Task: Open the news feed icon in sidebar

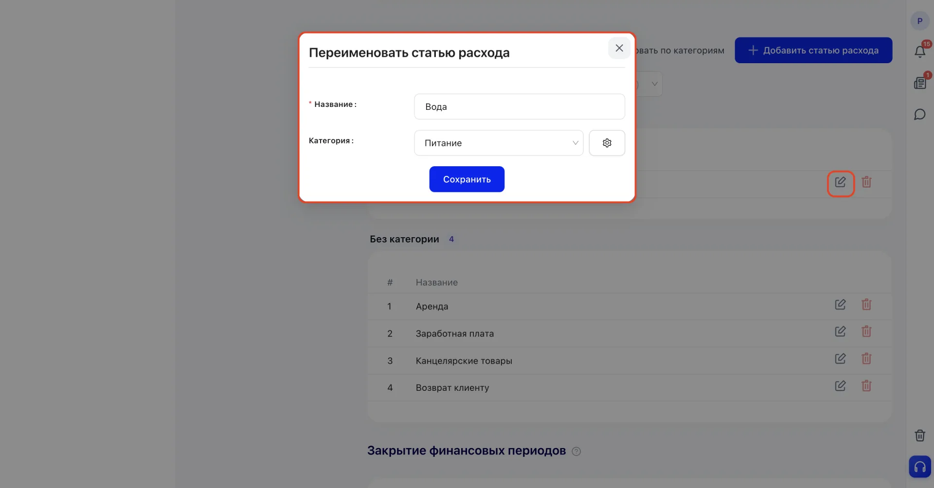Action: click(920, 83)
